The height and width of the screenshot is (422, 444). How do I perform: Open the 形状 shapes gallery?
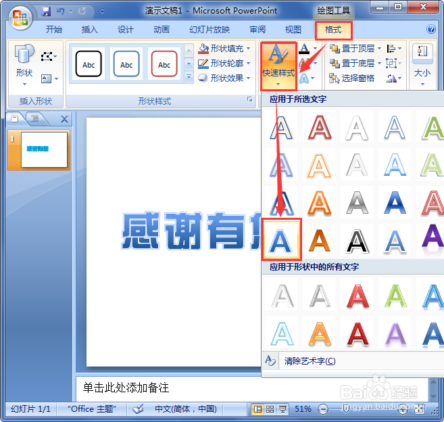click(24, 65)
